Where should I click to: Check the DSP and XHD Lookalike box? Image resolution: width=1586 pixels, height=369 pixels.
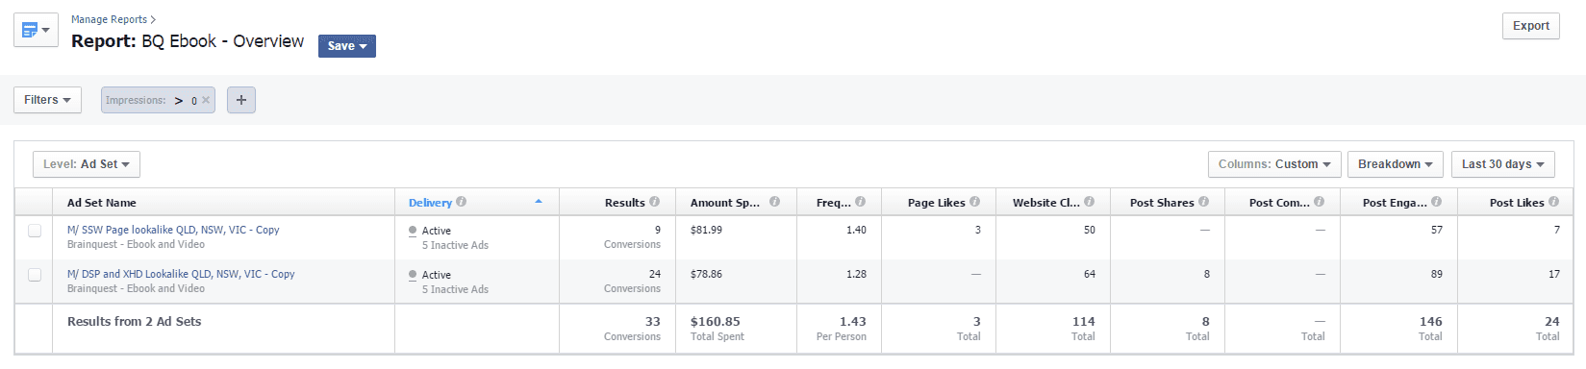pyautogui.click(x=35, y=275)
